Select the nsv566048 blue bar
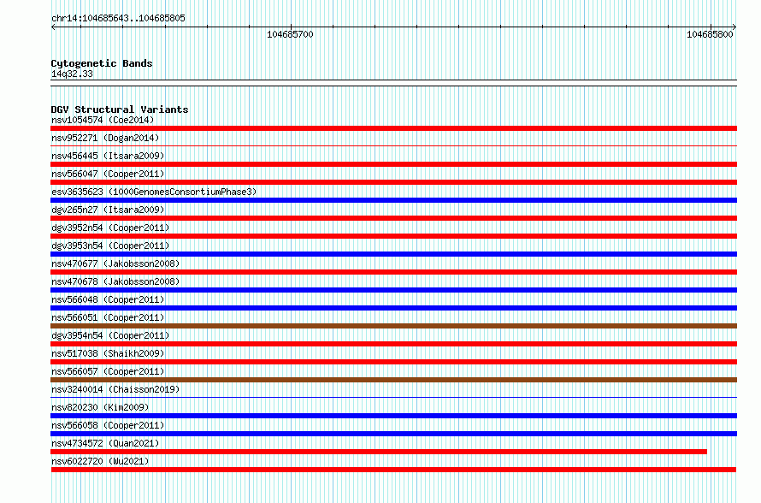 pos(393,308)
